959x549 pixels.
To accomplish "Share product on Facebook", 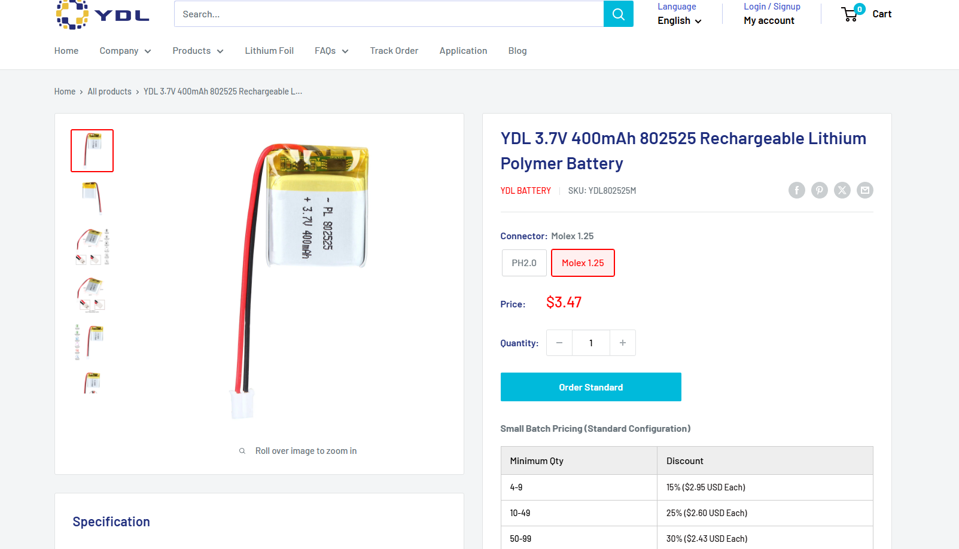I will click(x=797, y=190).
